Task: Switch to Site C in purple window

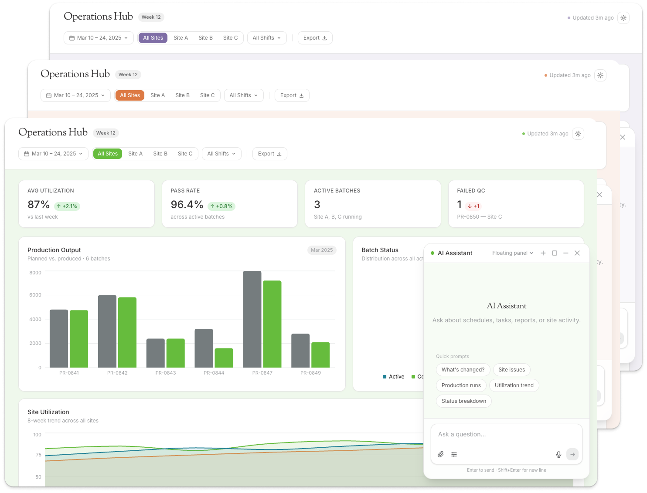Action: 231,38
